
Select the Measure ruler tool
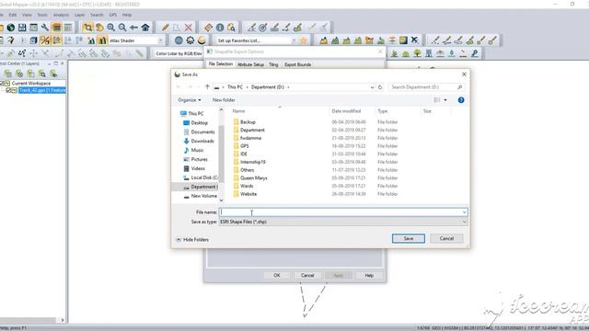[x=209, y=28]
